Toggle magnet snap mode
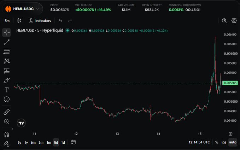Viewport: 240px width, 150px height. click(x=7, y=134)
